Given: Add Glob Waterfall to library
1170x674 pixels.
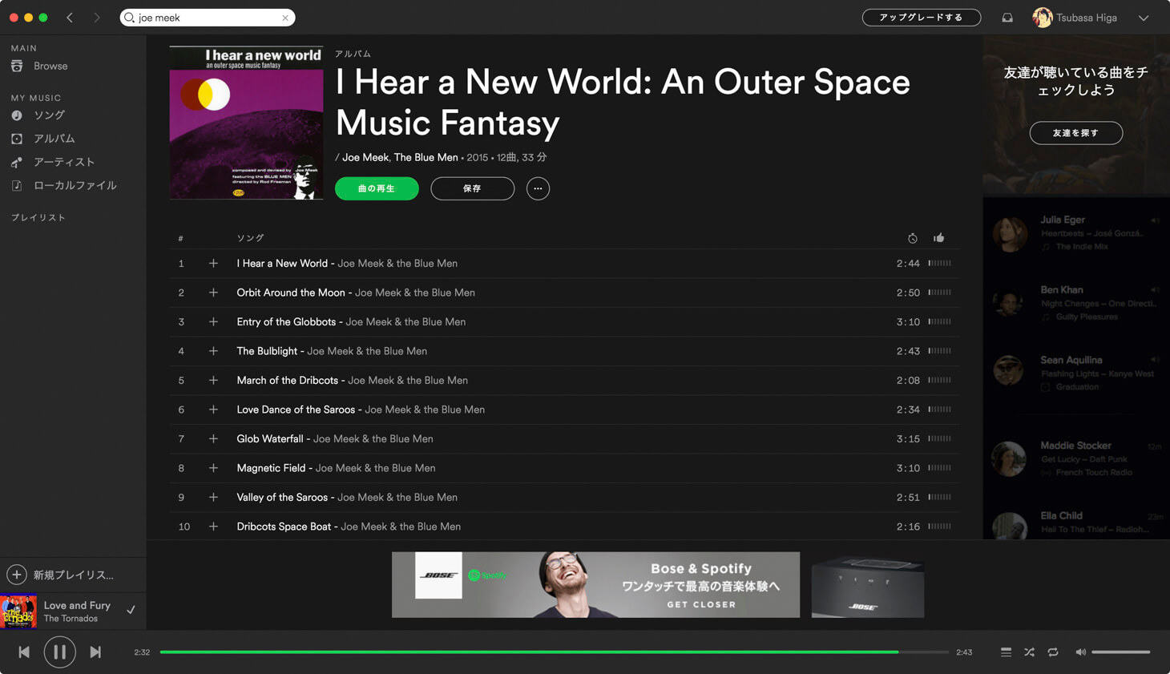Looking at the screenshot, I should (213, 438).
